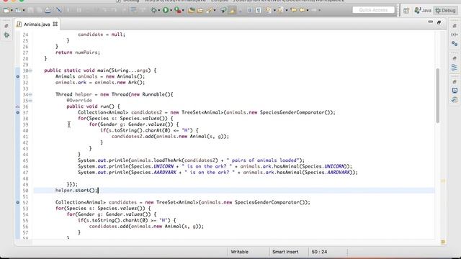Maximize the editor area
Screen dimensions: 461x259
point(439,22)
